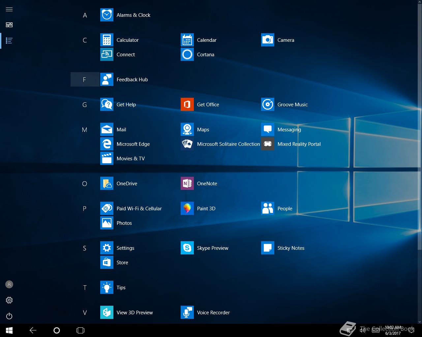Launch the Camera app icon
422x337 pixels.
coord(268,40)
